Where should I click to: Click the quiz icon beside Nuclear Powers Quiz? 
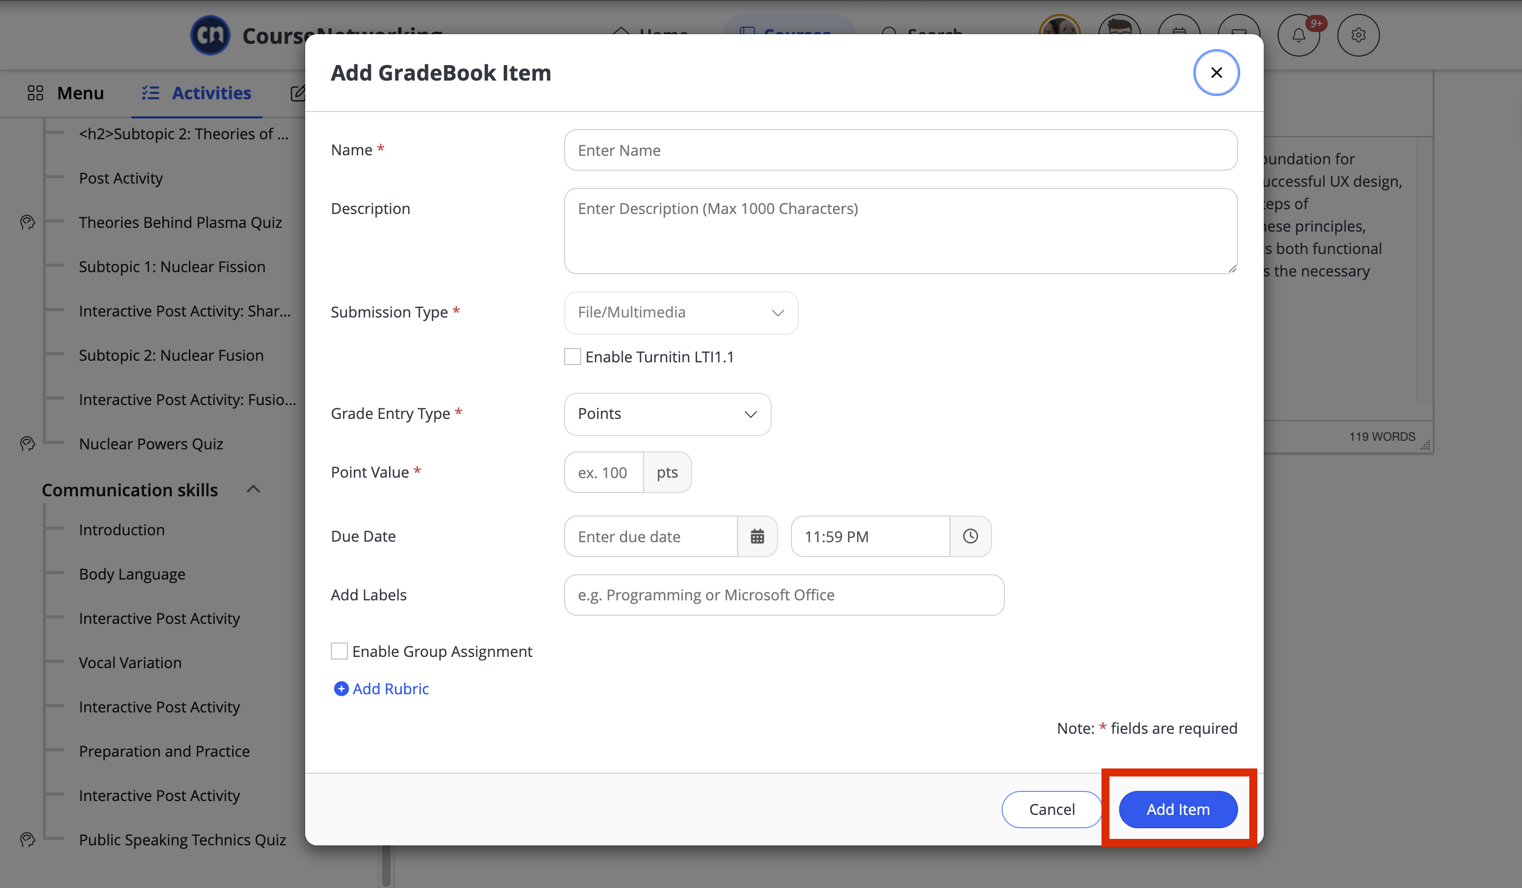click(28, 444)
